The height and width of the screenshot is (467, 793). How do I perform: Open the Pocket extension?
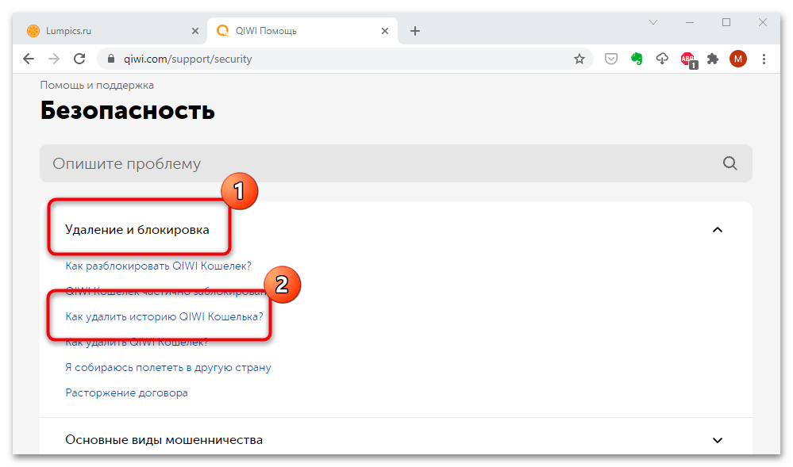(x=611, y=59)
